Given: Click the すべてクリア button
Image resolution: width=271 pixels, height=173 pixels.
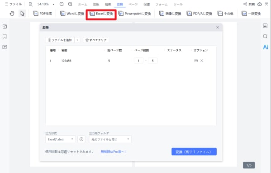Looking at the screenshot, I should click(x=96, y=40).
